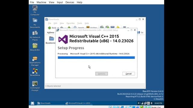Click the Visual Studio logo in the setup dialog
The image size is (193, 108).
tap(63, 39)
